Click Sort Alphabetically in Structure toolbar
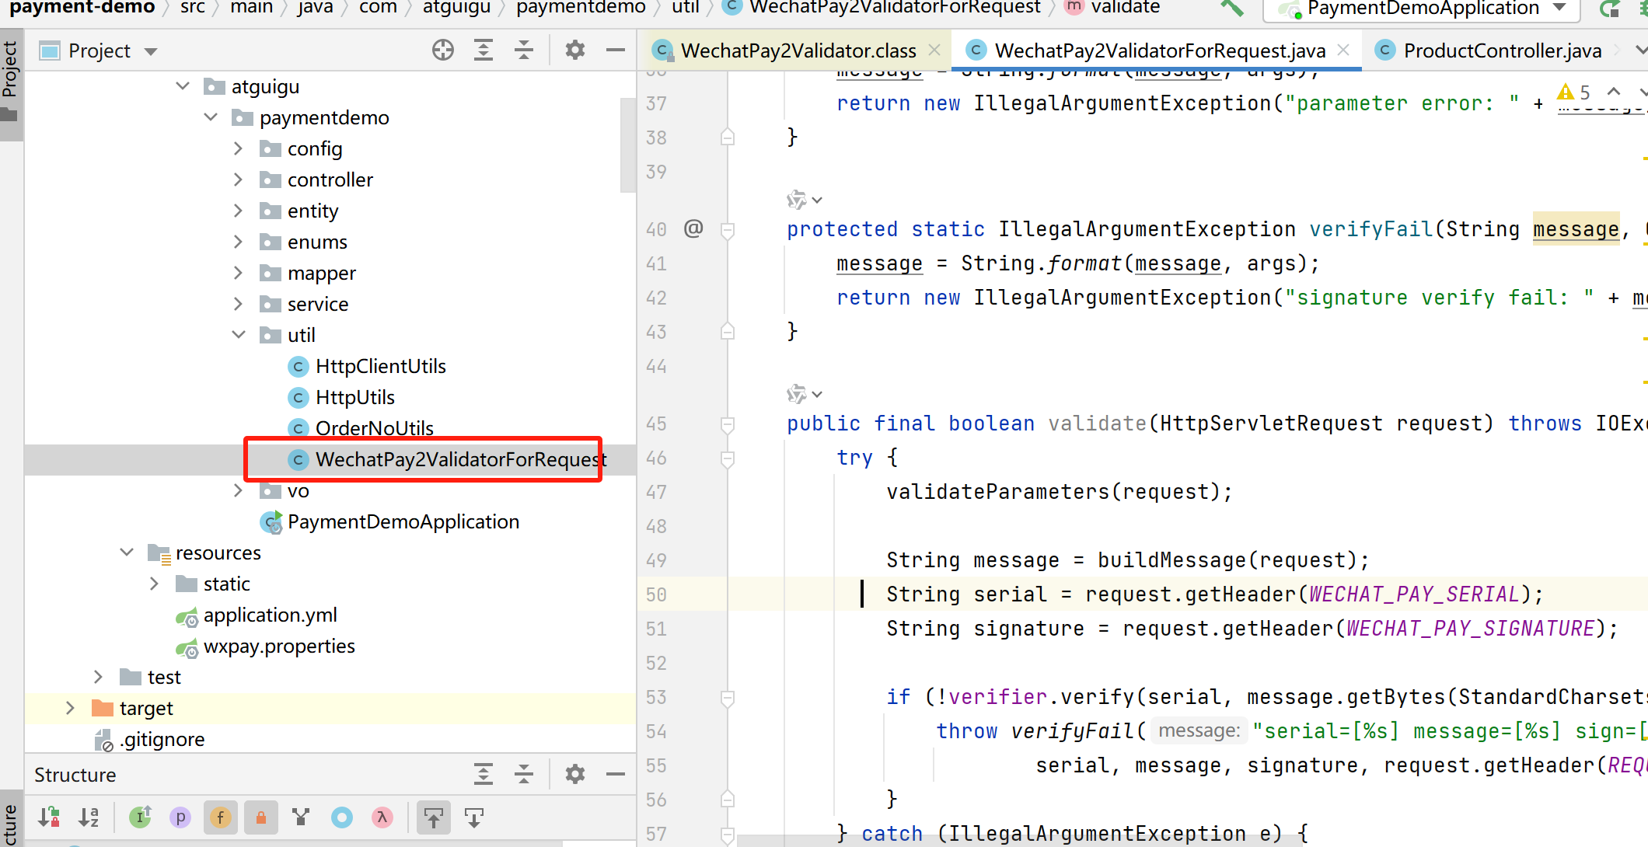 [x=89, y=817]
